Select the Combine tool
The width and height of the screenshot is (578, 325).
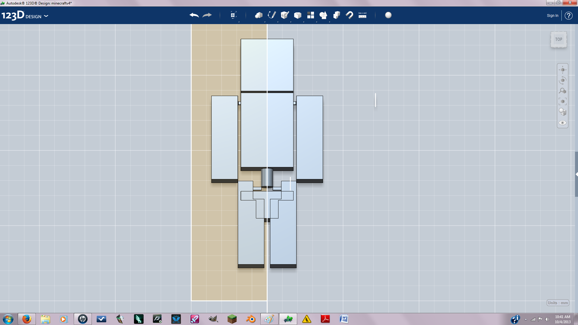click(x=337, y=15)
